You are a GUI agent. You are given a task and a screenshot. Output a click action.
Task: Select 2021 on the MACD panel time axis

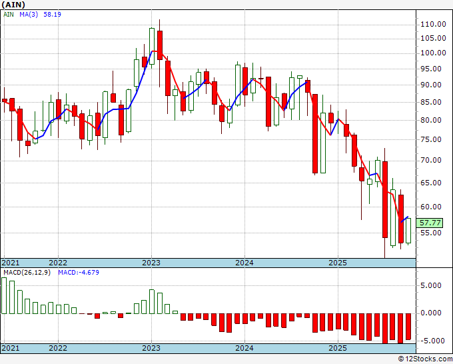tap(11, 348)
